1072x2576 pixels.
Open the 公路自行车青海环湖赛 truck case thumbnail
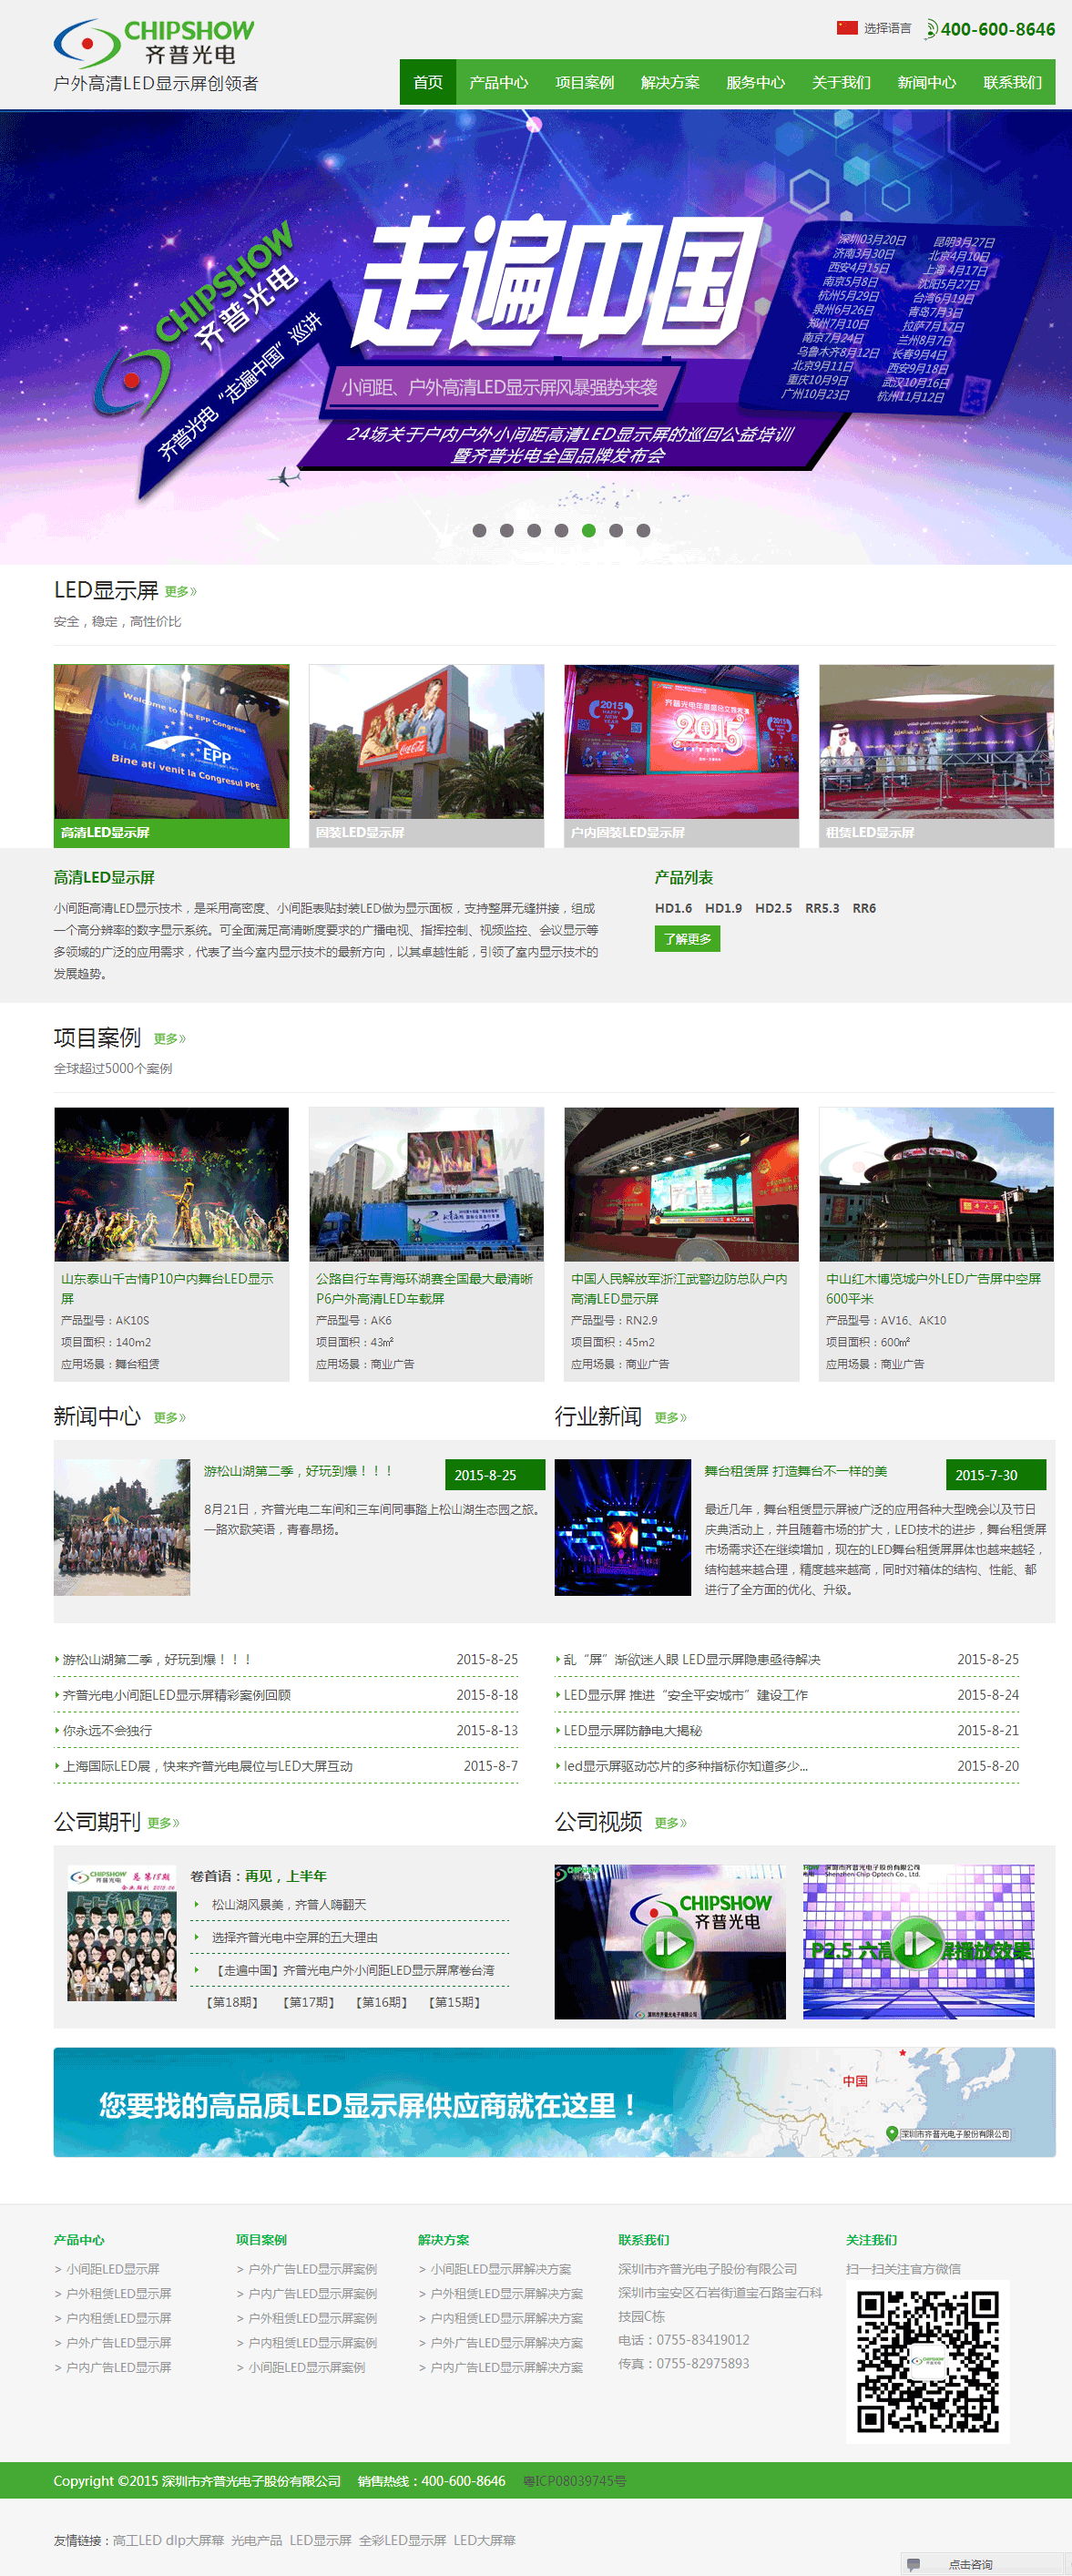(x=426, y=1184)
